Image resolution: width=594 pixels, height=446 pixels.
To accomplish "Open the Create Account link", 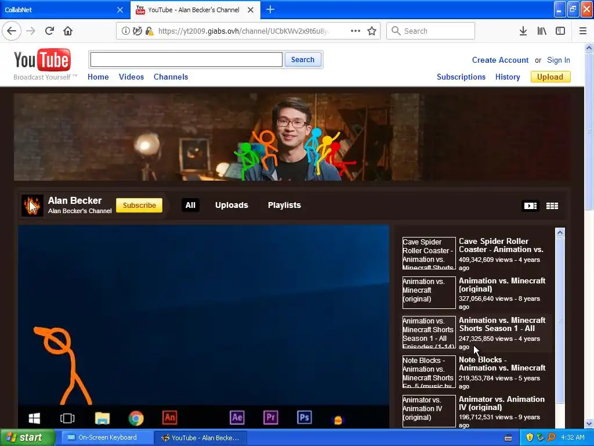I will (x=500, y=60).
